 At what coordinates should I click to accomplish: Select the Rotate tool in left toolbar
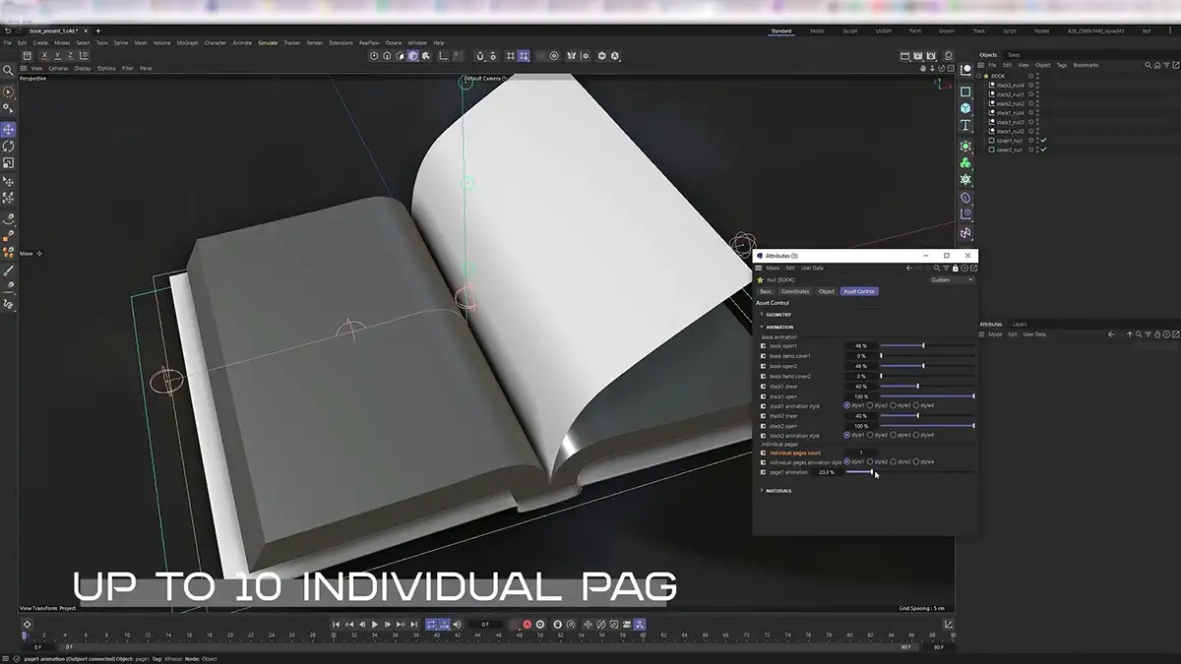(8, 146)
